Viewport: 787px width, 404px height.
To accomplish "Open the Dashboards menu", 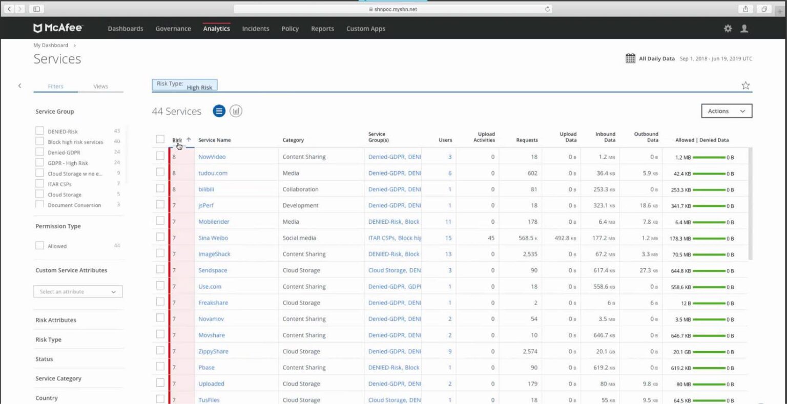I will (126, 29).
